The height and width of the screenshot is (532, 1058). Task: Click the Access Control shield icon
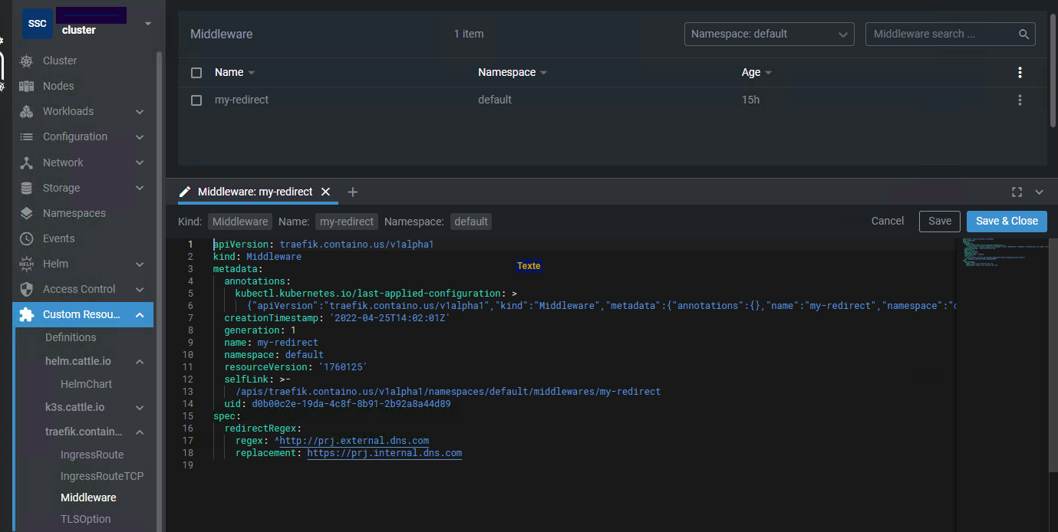tap(27, 289)
